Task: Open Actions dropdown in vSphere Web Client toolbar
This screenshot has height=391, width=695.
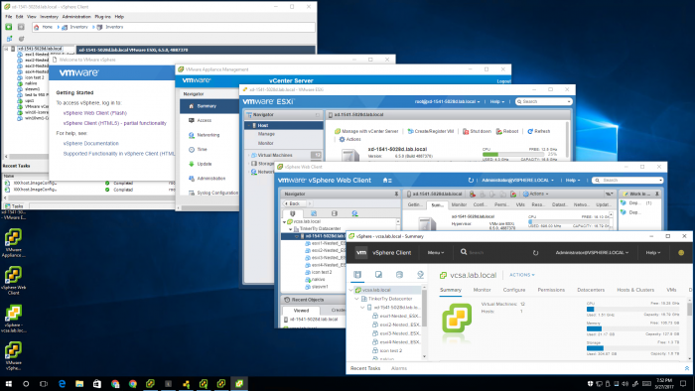Action: coord(536,194)
